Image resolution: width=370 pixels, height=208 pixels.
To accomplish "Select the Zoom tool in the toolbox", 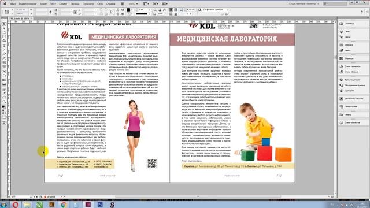I will pos(4,102).
